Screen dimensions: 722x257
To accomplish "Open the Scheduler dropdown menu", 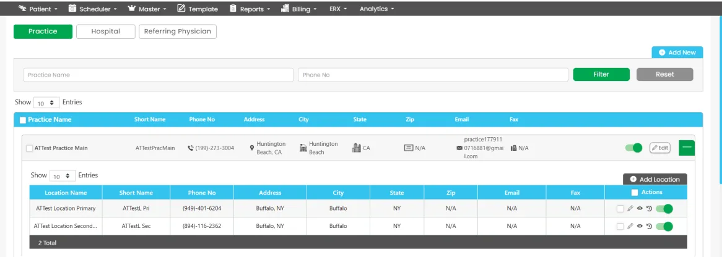I will click(92, 9).
